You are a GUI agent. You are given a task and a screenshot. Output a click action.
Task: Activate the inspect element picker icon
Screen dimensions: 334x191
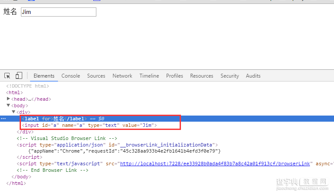pos(7,75)
